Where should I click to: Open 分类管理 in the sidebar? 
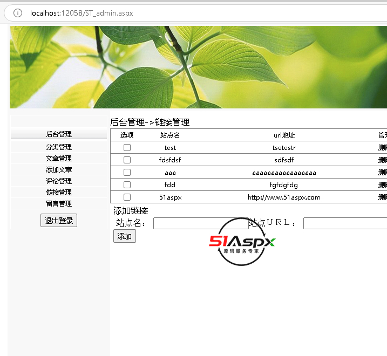[x=58, y=147]
